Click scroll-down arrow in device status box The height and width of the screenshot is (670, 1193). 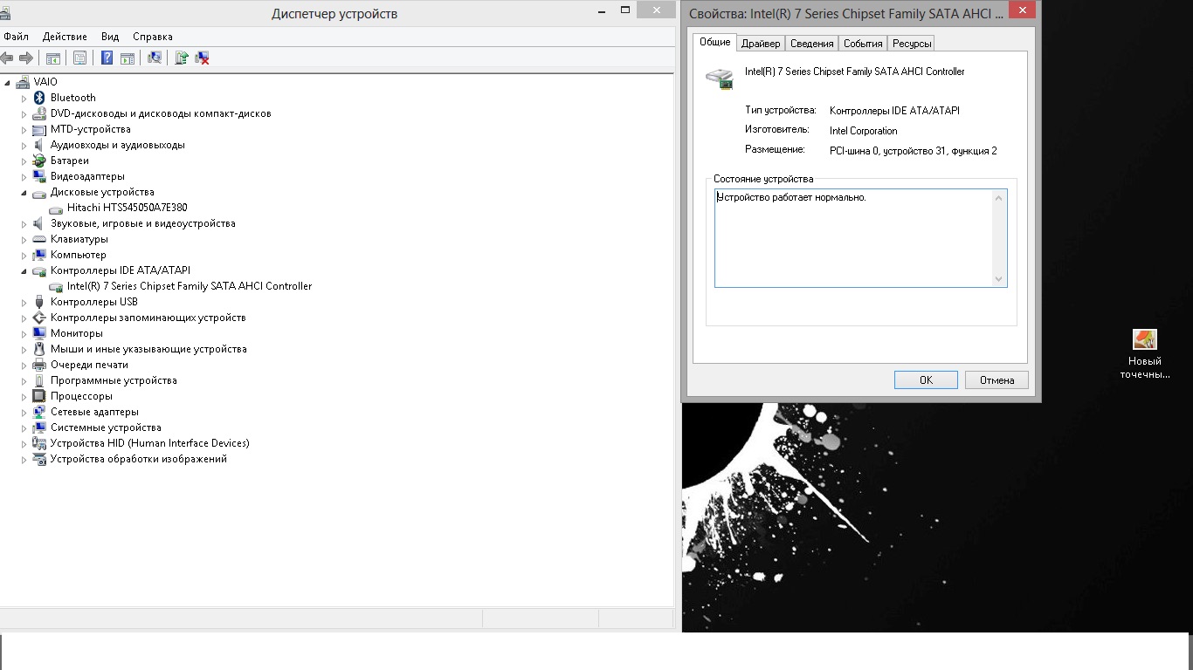click(999, 279)
